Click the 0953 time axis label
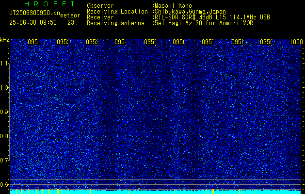The width and height of the screenshot is (305, 194). tap(92, 42)
